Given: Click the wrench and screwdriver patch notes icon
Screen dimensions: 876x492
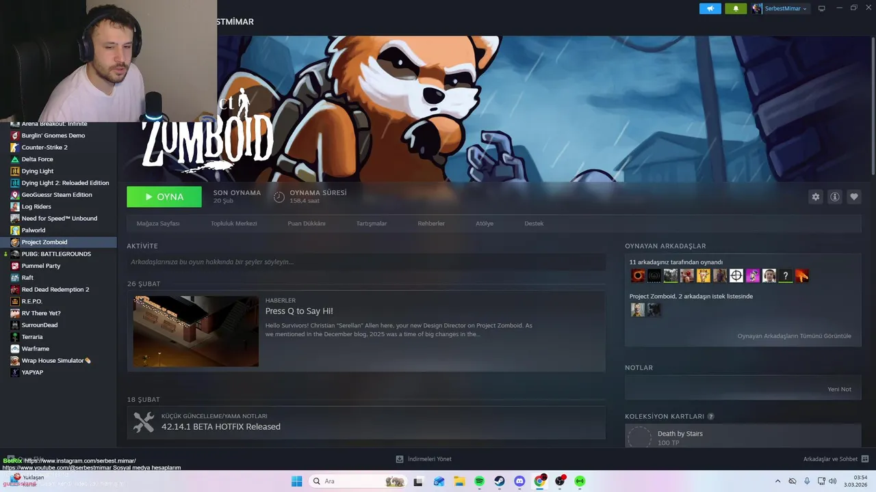Looking at the screenshot, I should (x=144, y=422).
